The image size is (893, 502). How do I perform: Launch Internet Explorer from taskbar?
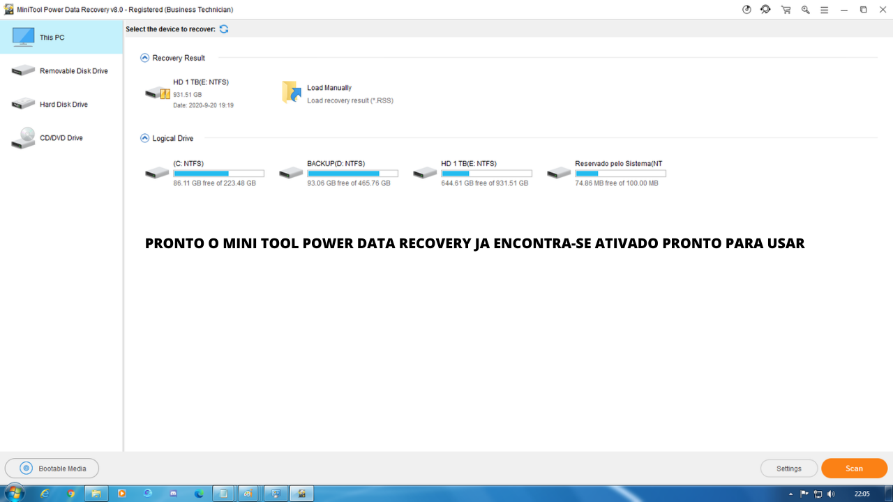[x=45, y=494]
